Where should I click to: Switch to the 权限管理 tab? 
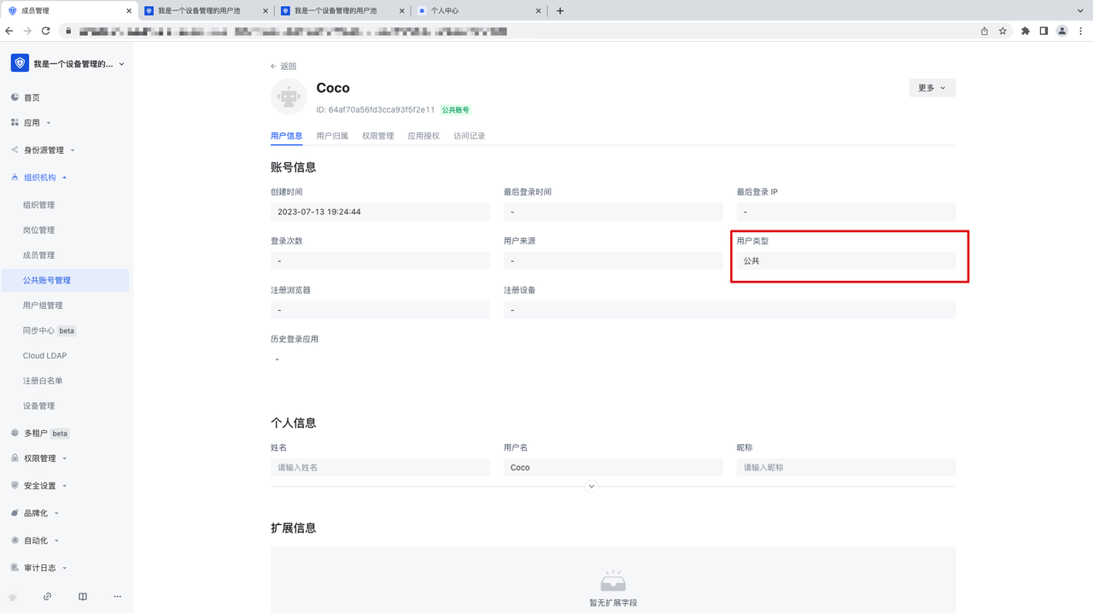tap(377, 136)
